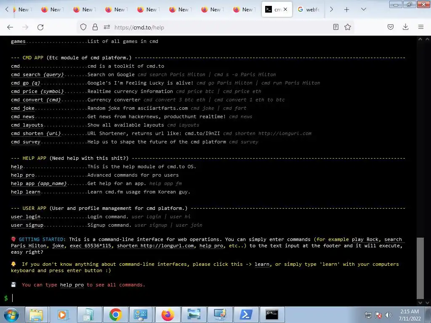Click 'shorten http://longurl.com' example link
Image resolution: width=431 pixels, height=323 pixels.
coord(155,246)
